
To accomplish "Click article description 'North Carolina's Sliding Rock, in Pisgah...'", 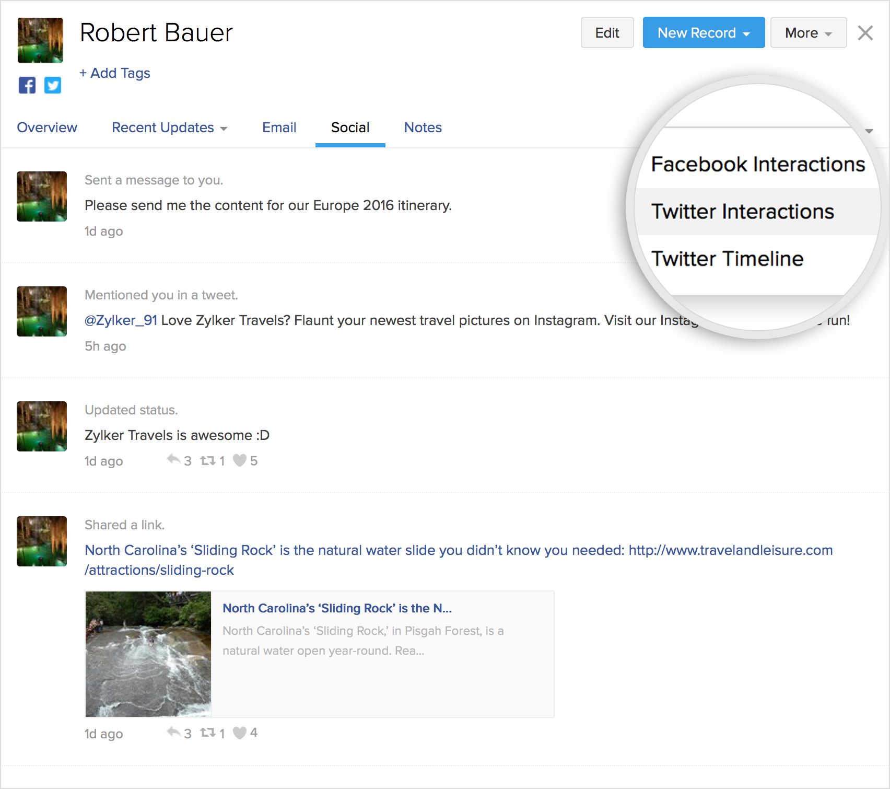I will pos(363,641).
